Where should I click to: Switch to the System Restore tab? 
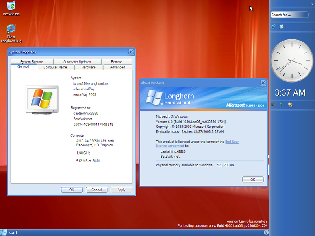(31, 62)
